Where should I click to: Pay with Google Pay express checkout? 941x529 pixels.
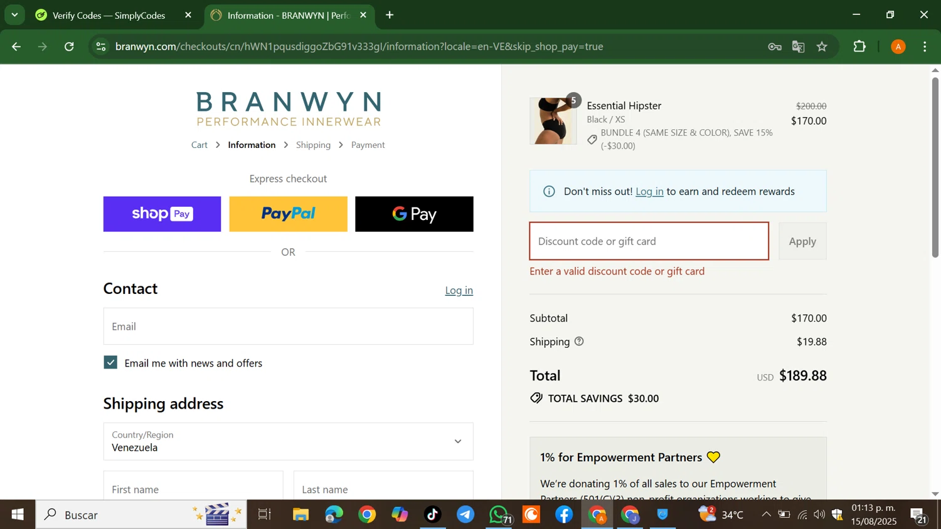click(x=414, y=214)
